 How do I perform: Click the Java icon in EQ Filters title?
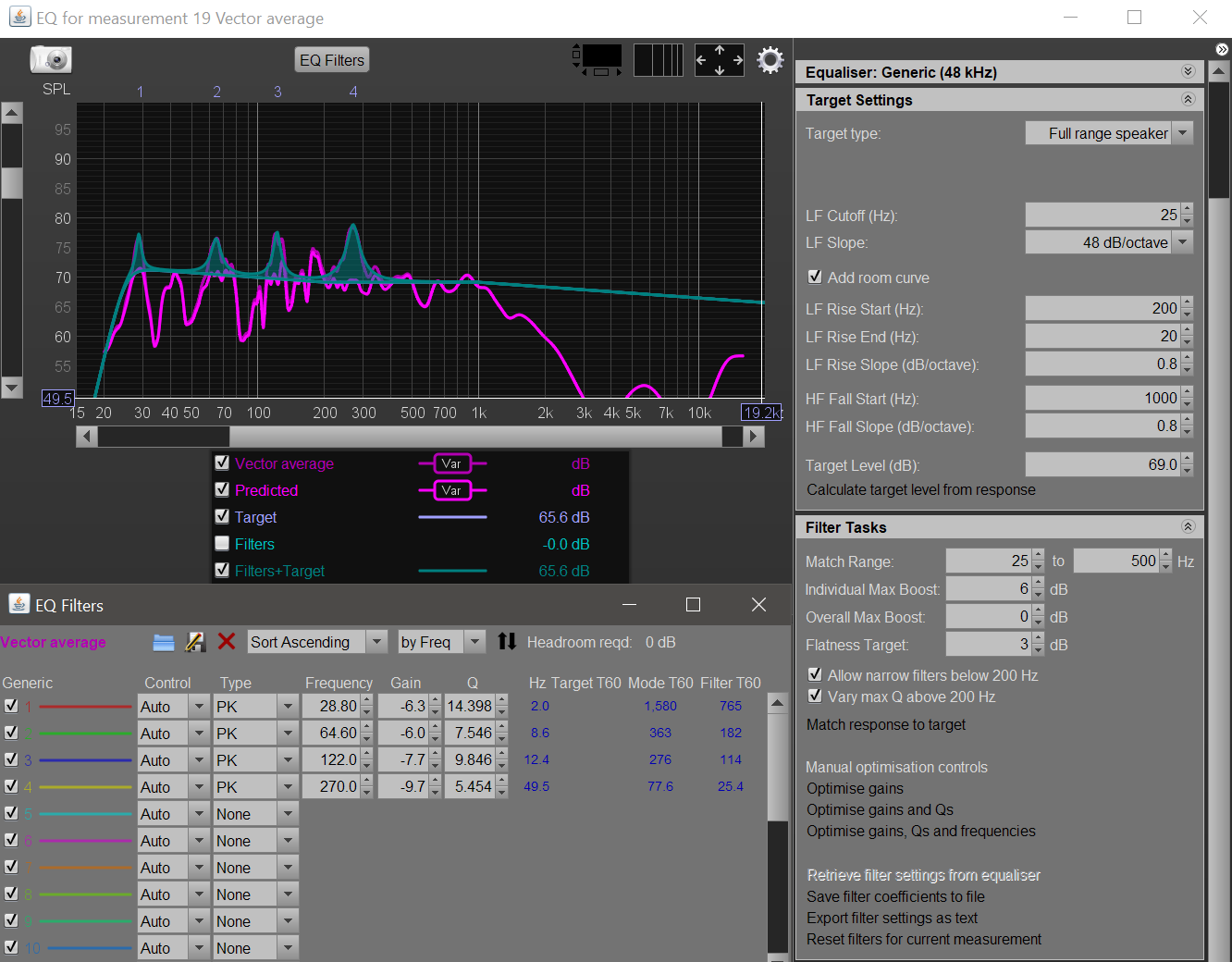coord(18,604)
